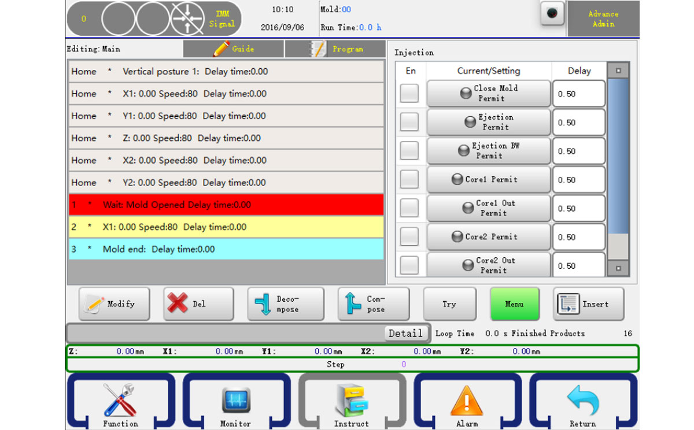Screen dimensions: 694x430
Task: Switch to the Guide tab
Action: pos(233,49)
